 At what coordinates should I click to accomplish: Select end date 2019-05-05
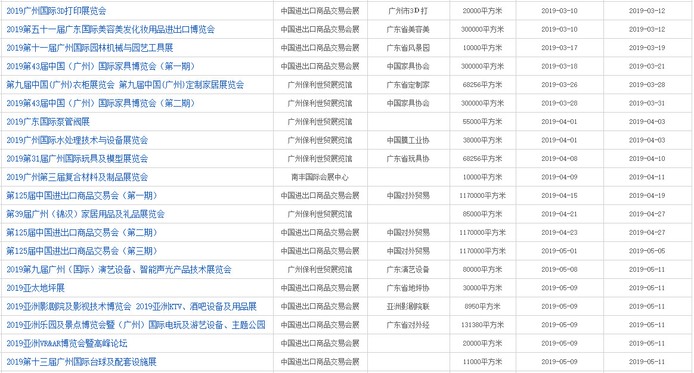[647, 251]
